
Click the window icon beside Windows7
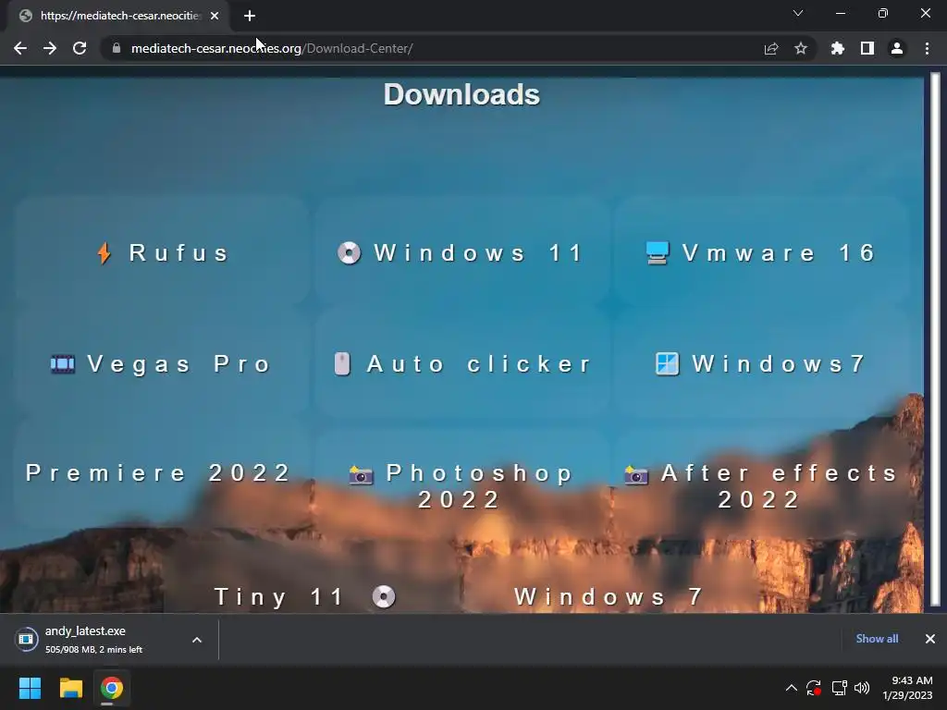pos(668,364)
